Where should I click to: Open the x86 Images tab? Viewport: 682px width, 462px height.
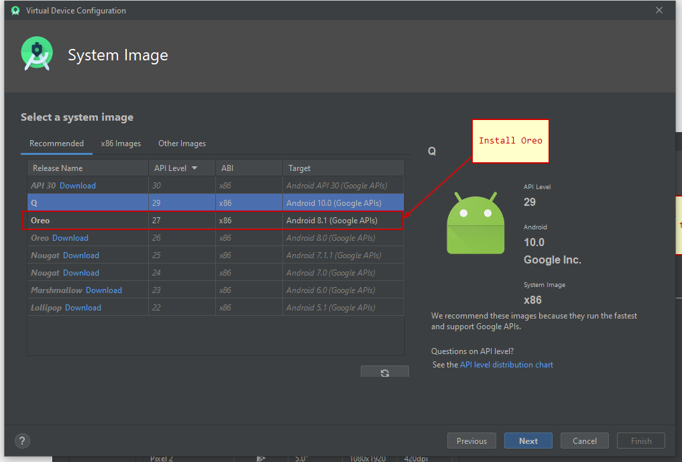(121, 143)
